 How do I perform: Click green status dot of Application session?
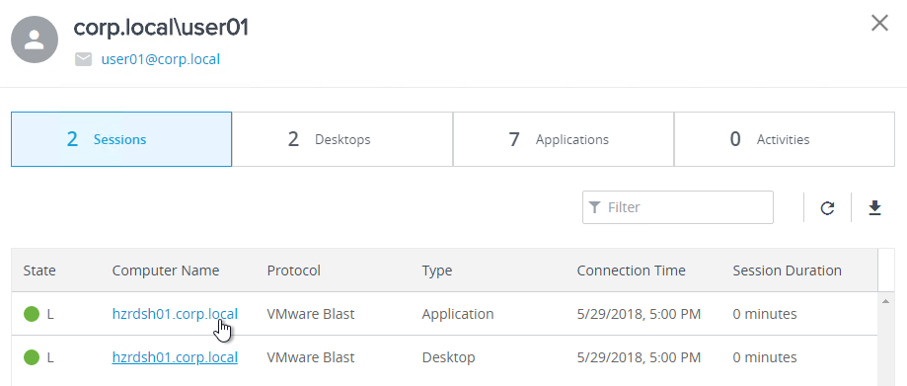[x=32, y=314]
